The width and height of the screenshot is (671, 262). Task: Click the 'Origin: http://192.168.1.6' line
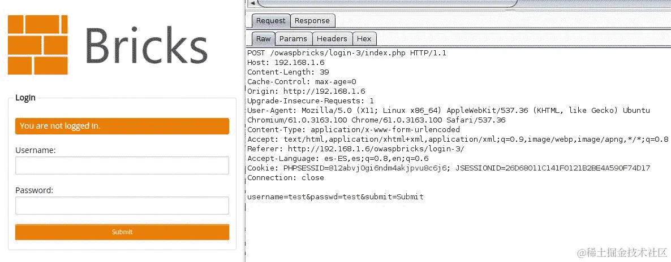(306, 91)
